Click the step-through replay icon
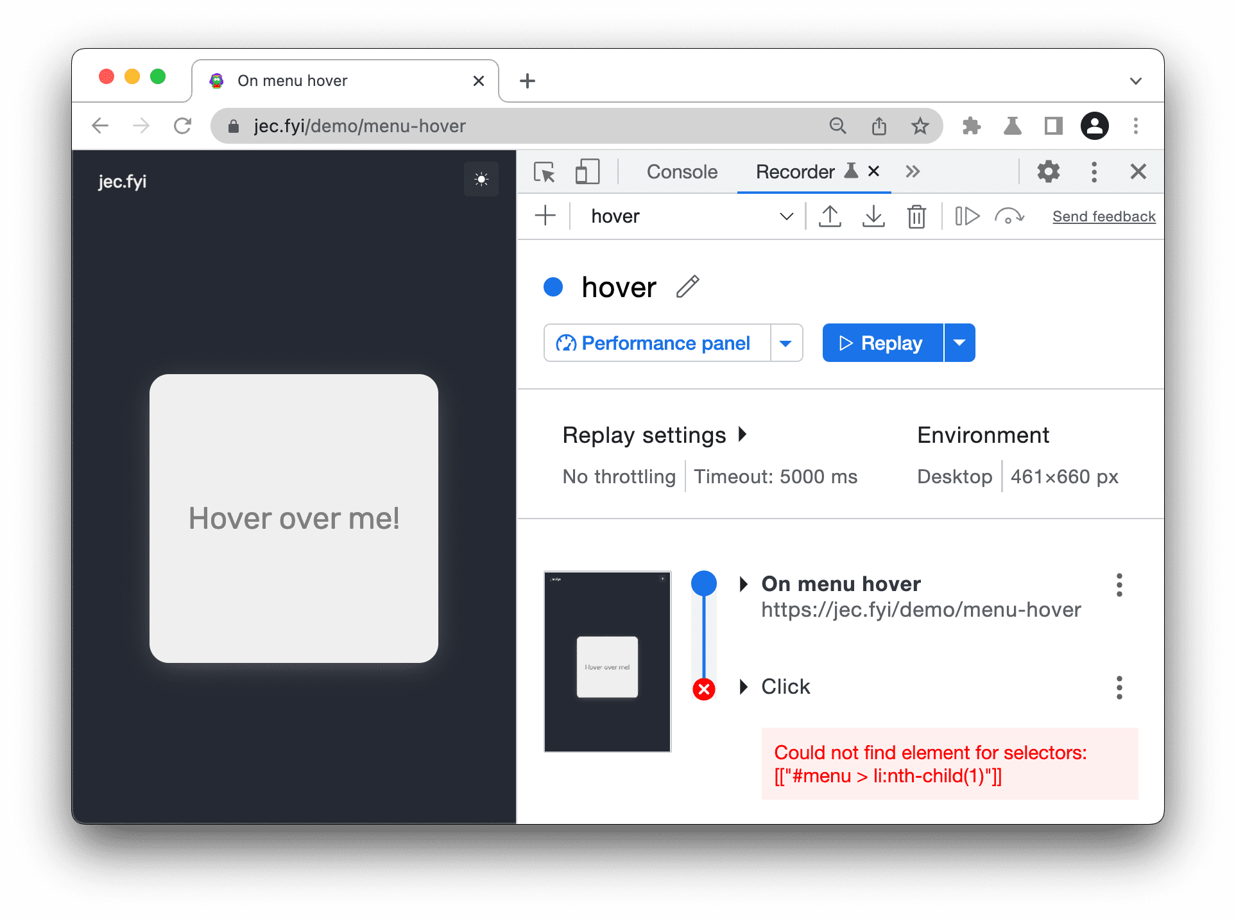Image resolution: width=1236 pixels, height=919 pixels. coord(965,215)
